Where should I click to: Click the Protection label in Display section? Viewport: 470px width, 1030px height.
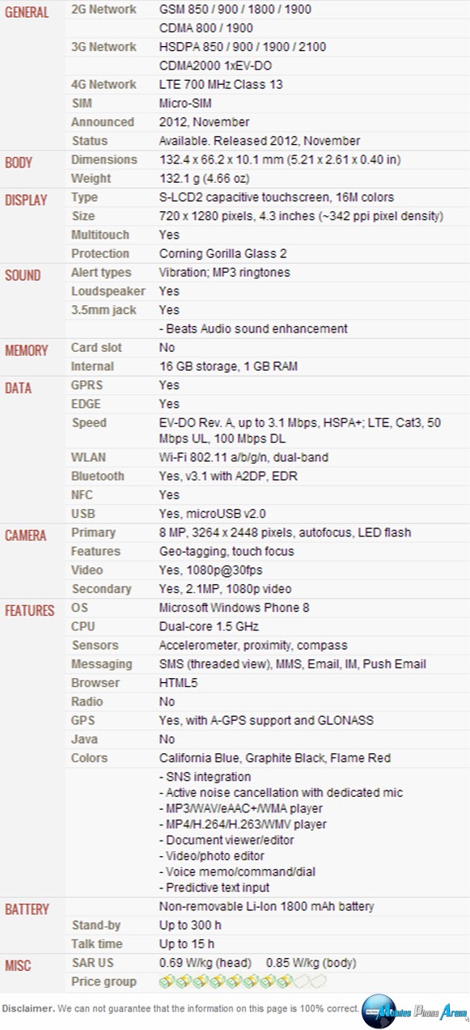(x=100, y=253)
